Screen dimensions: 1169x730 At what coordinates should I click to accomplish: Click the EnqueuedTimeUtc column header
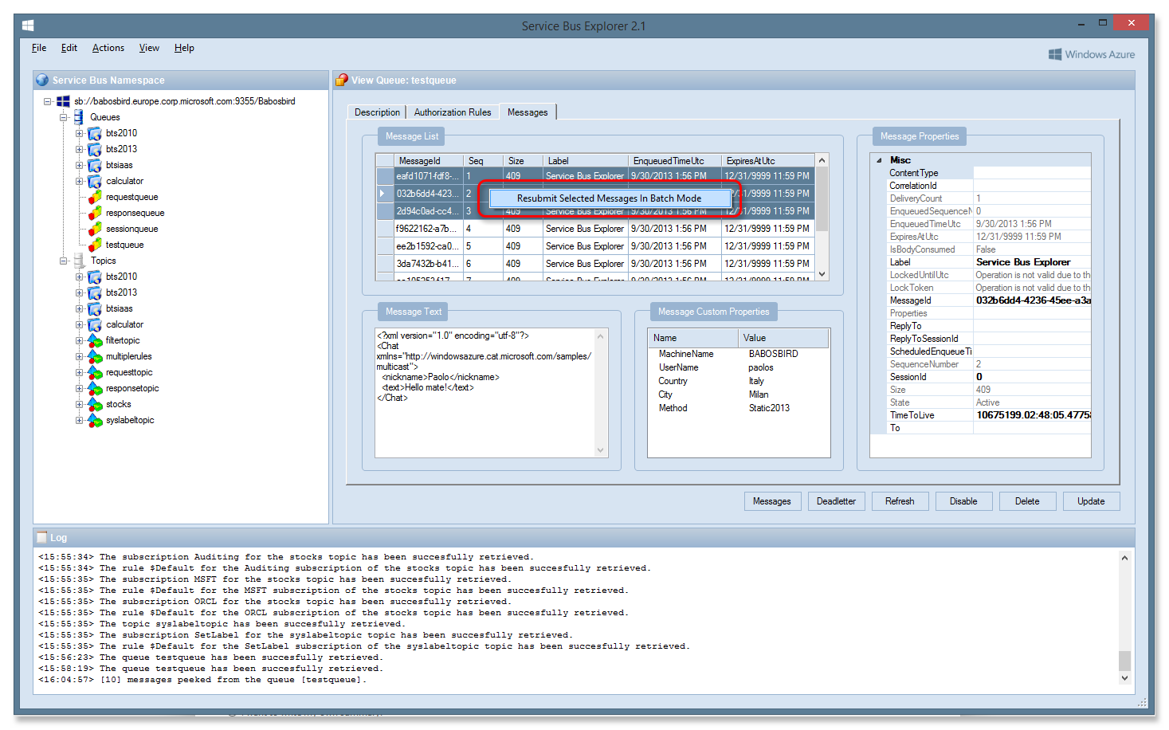[675, 161]
